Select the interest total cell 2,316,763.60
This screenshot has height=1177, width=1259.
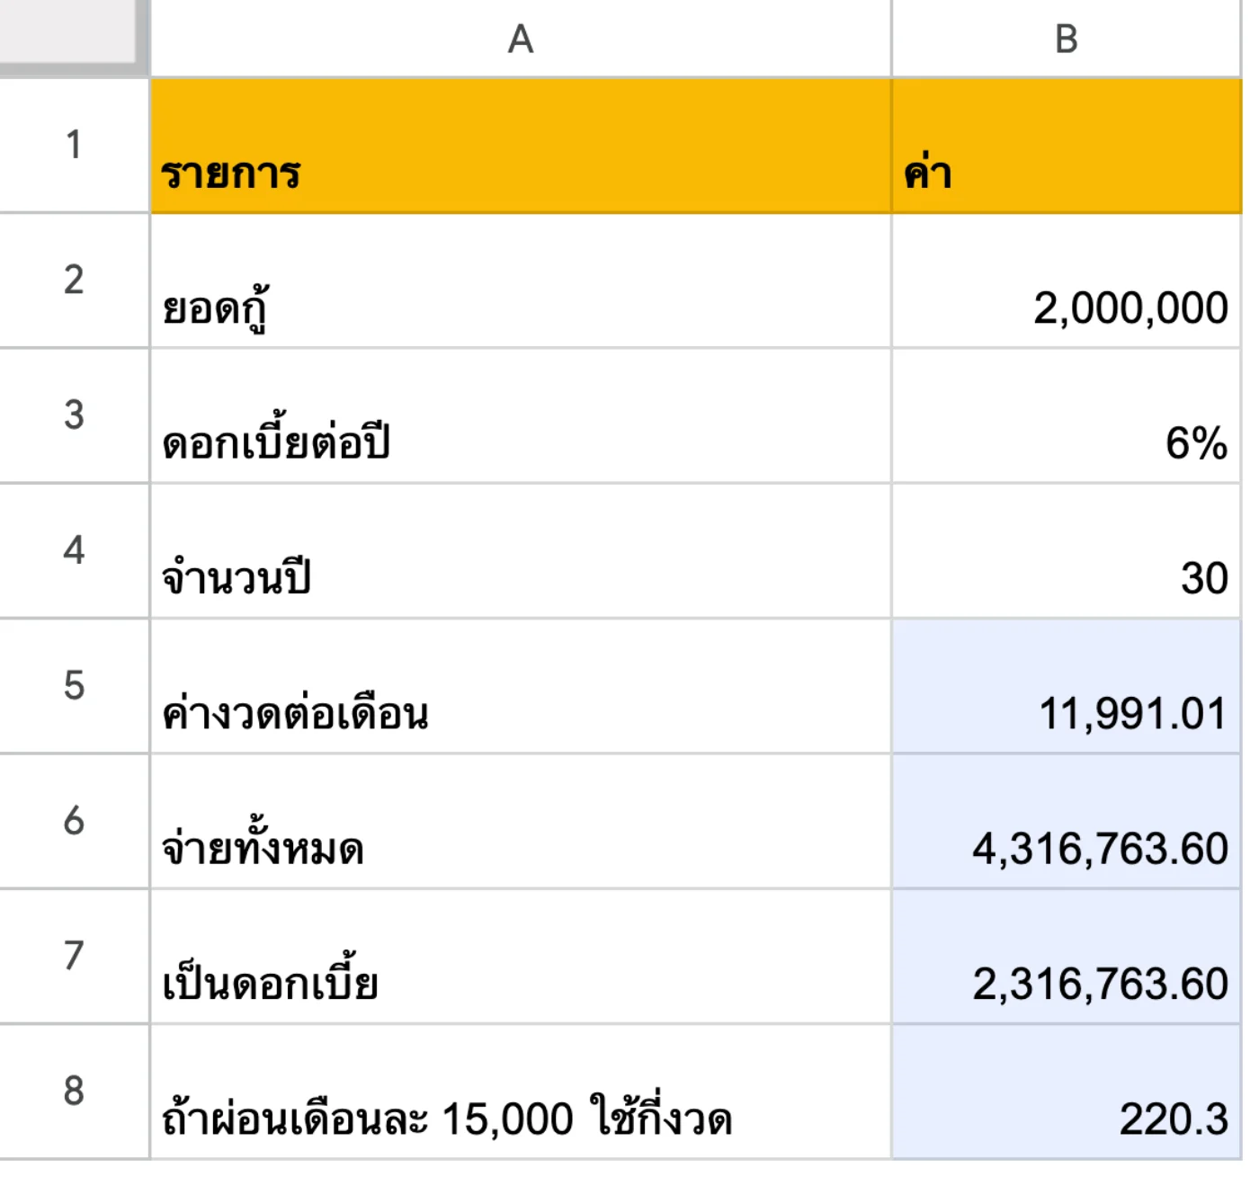coord(1067,956)
